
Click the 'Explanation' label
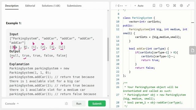click(19, 64)
